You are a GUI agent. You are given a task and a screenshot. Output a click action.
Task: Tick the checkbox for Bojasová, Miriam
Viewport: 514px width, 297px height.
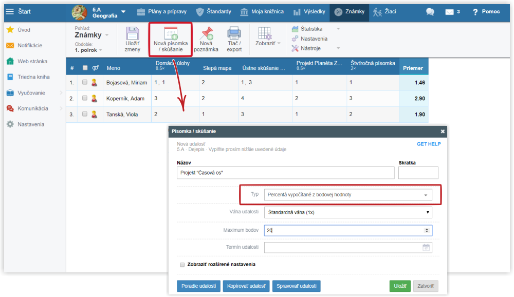tap(85, 82)
